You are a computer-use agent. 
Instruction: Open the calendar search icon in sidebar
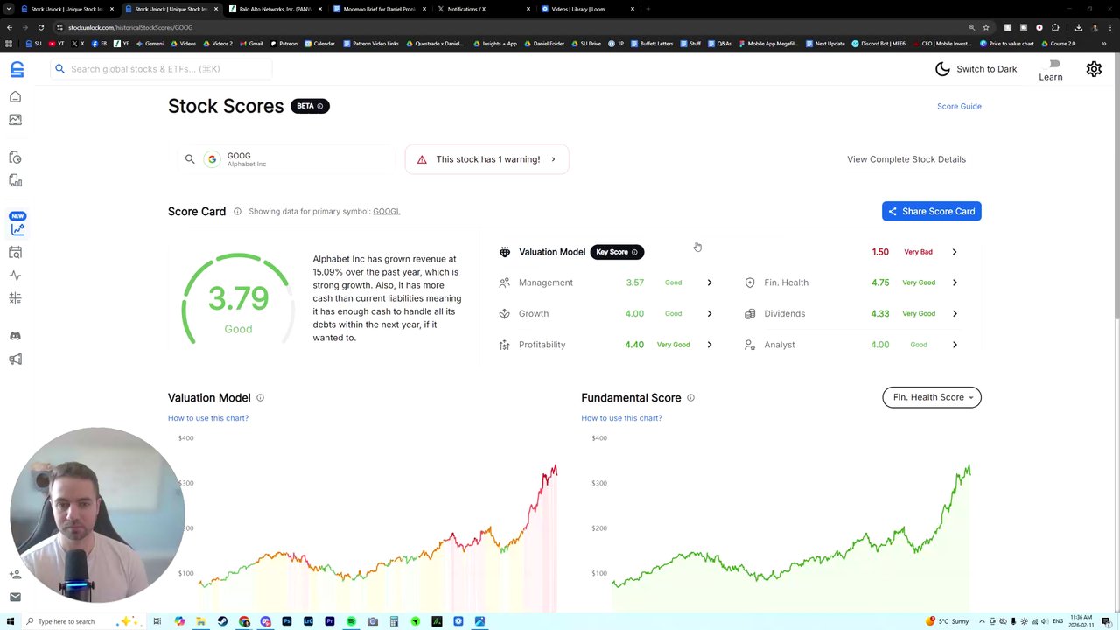(x=15, y=253)
